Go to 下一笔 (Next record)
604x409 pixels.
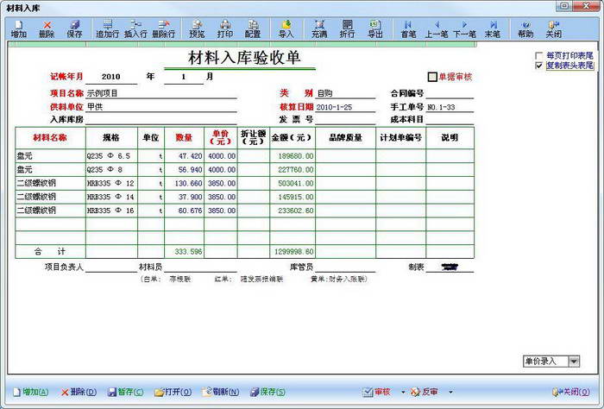pos(464,29)
